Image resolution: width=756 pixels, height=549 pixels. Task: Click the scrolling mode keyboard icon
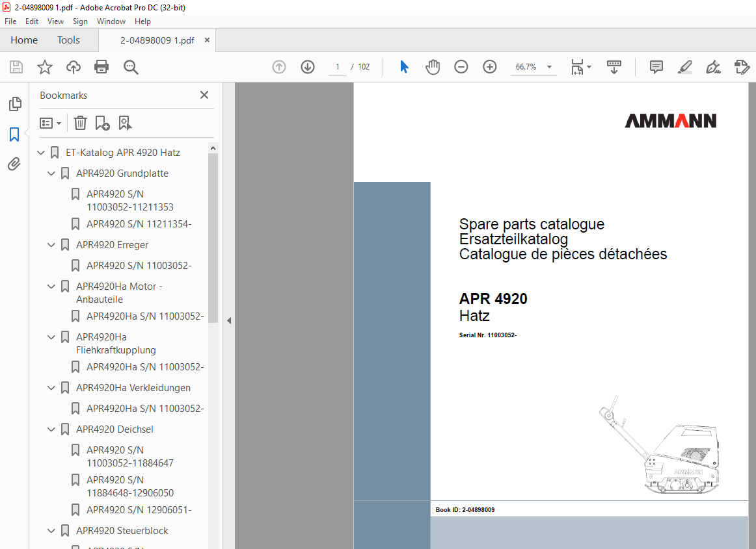click(x=614, y=67)
